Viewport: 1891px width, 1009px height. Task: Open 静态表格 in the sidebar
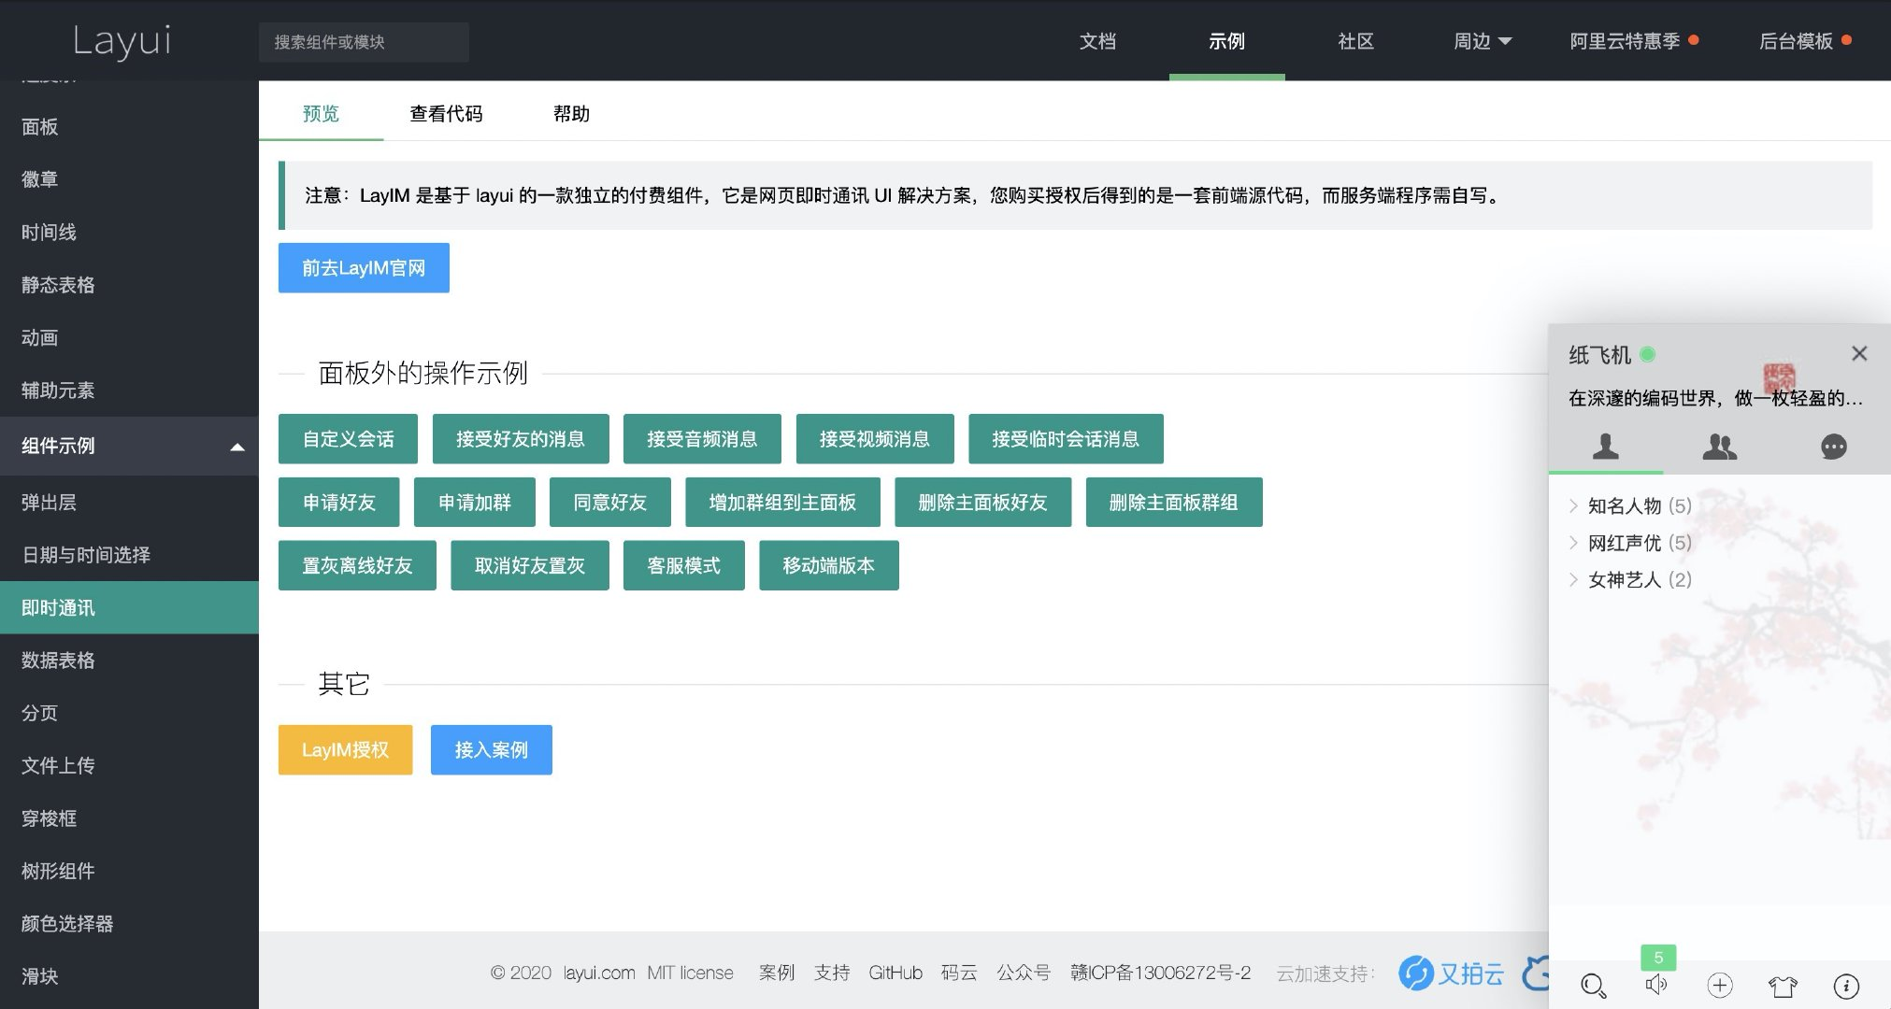coord(129,285)
